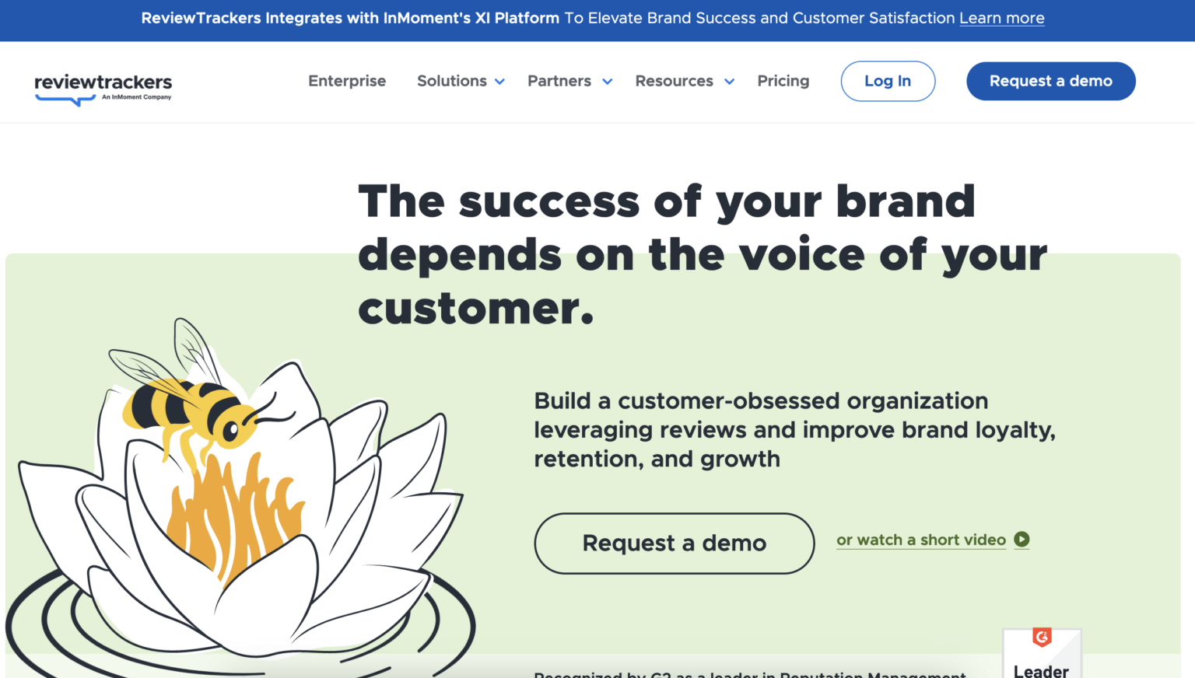1195x678 pixels.
Task: Click the Log In button
Action: click(888, 81)
